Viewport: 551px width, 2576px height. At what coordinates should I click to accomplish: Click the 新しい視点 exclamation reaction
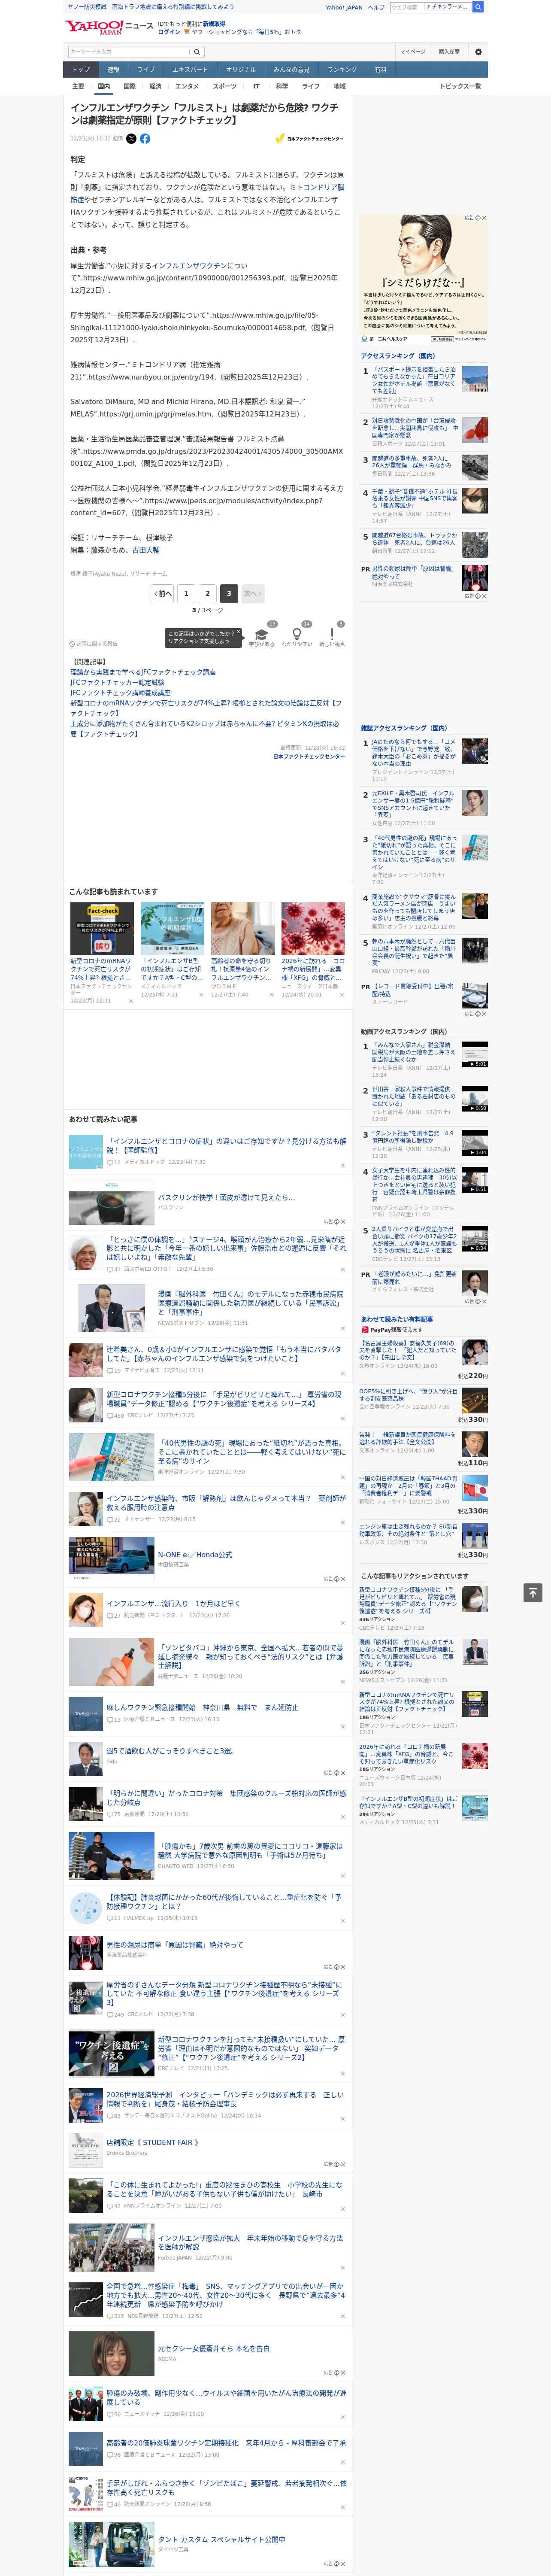point(332,634)
